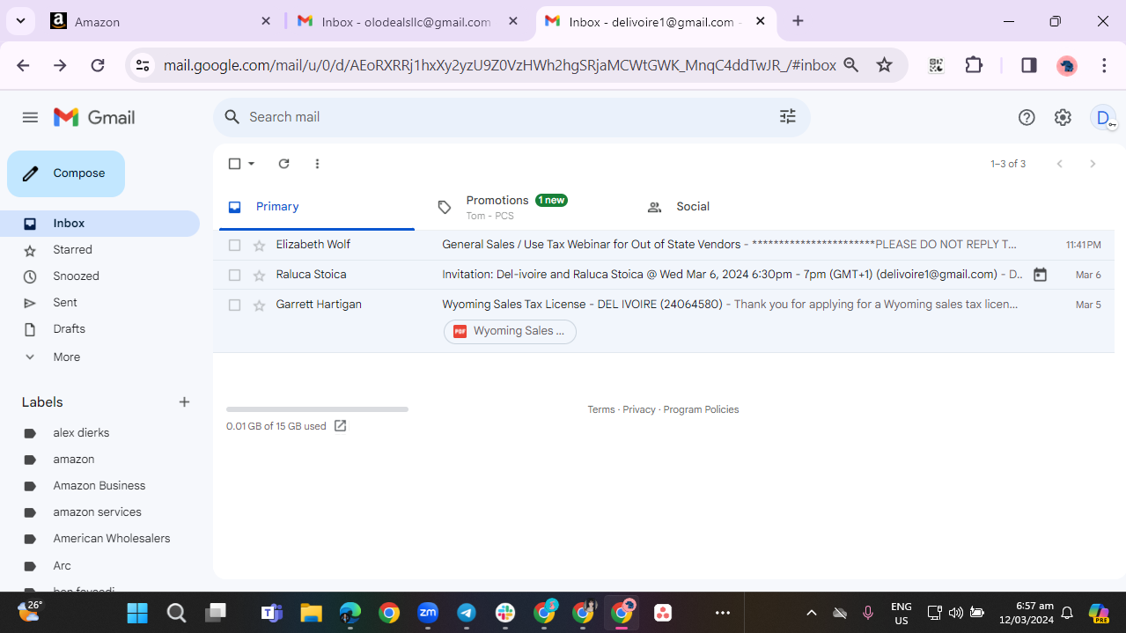The height and width of the screenshot is (633, 1126).
Task: Show hidden system tray icons
Action: coord(812,613)
